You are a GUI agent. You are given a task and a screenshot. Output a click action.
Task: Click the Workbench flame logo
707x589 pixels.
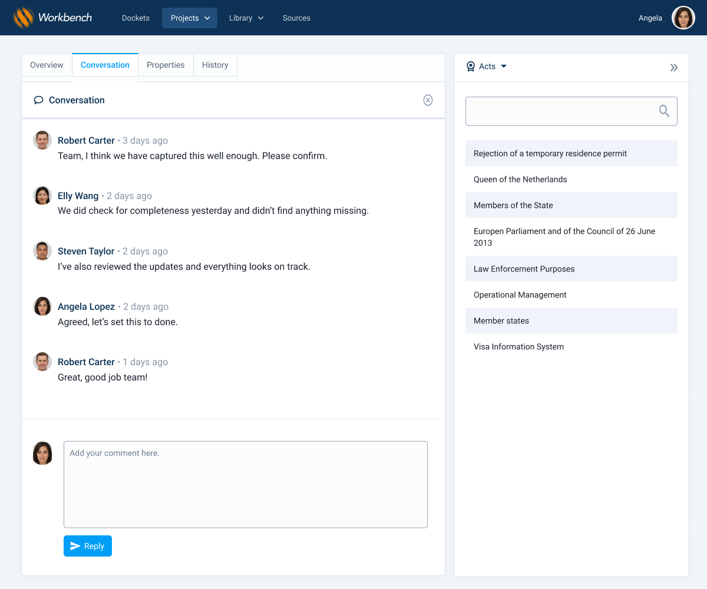point(22,18)
